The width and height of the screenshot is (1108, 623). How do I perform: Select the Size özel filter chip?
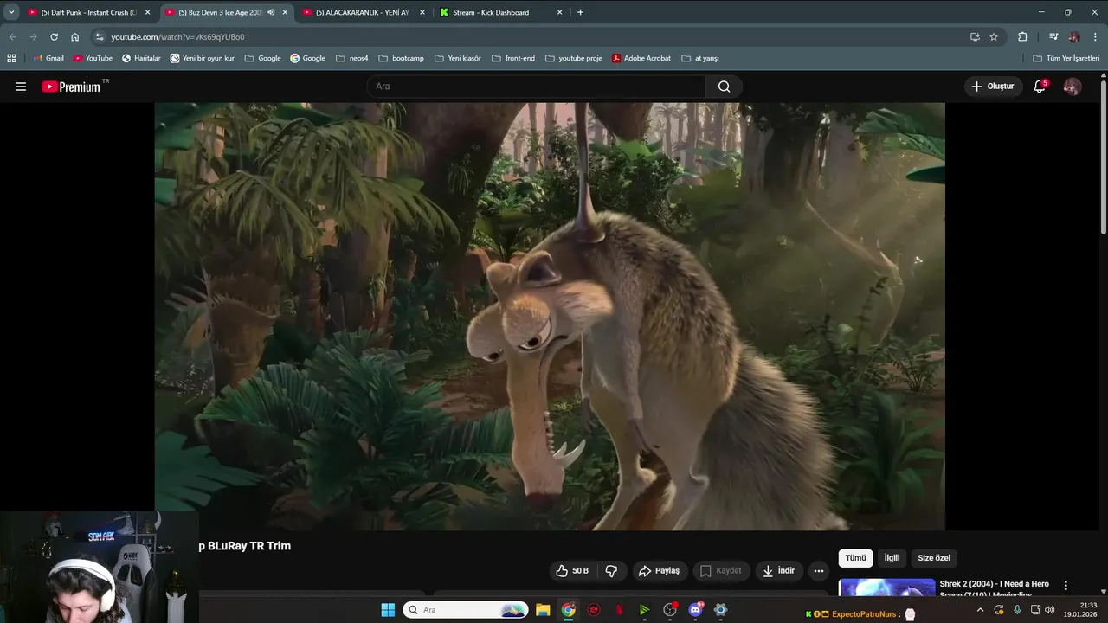coord(934,558)
